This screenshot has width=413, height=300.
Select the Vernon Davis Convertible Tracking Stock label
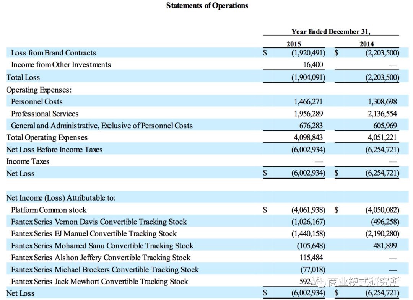pyautogui.click(x=99, y=222)
